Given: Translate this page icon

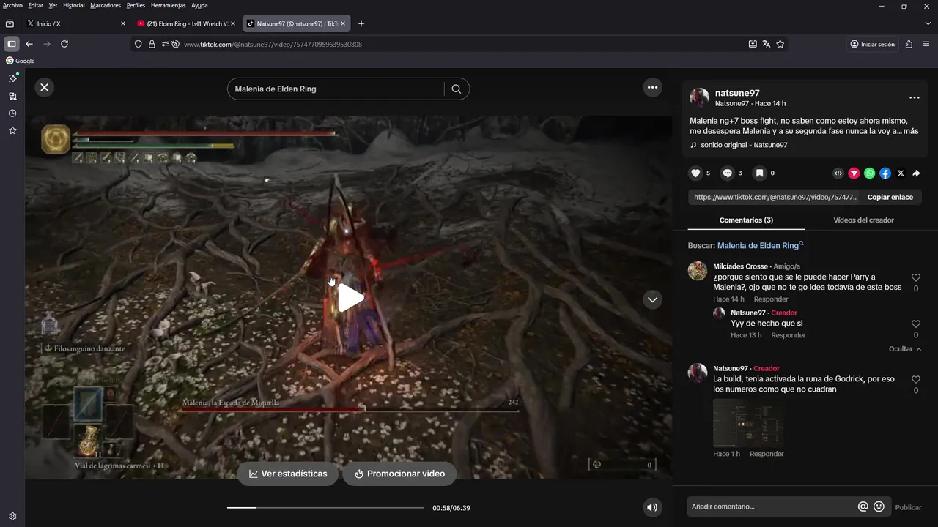Looking at the screenshot, I should [x=767, y=44].
